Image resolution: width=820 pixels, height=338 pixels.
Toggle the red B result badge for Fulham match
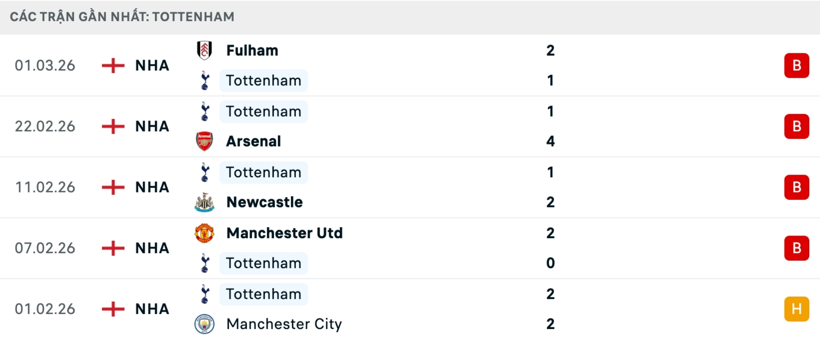[797, 65]
